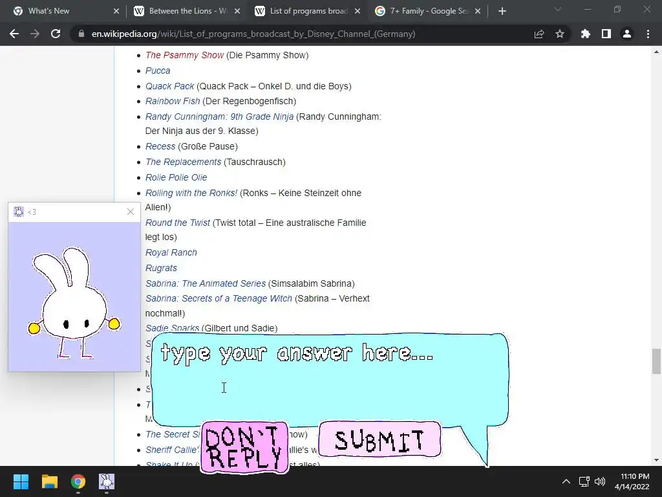
Task: Bookmark this page with the star
Action: (x=560, y=34)
